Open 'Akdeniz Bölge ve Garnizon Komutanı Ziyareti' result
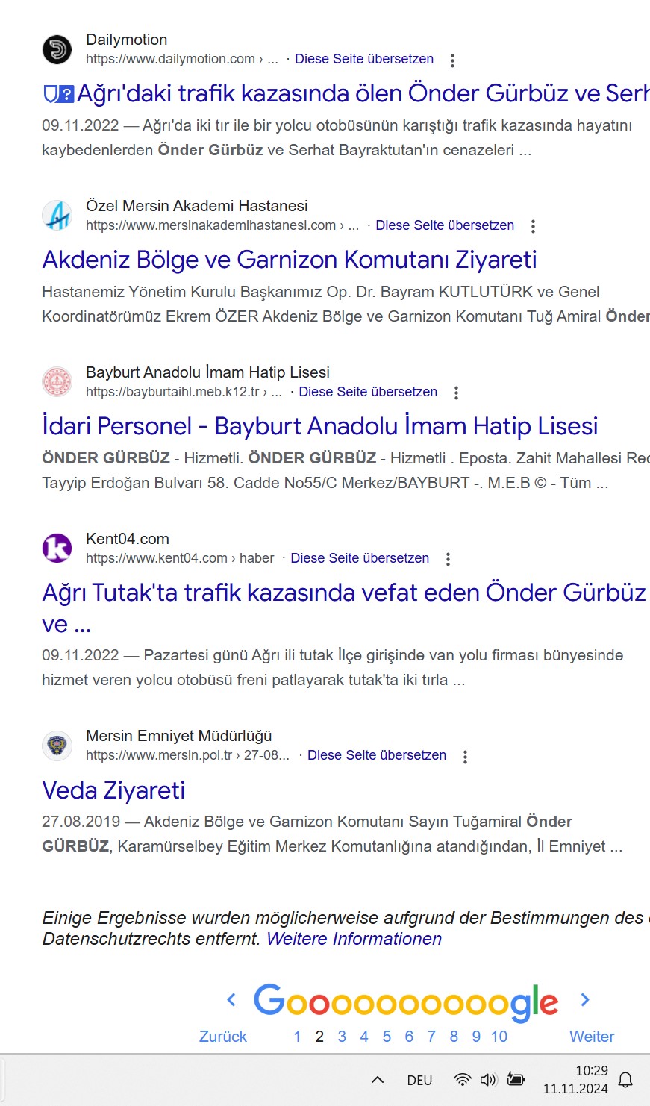 point(290,260)
